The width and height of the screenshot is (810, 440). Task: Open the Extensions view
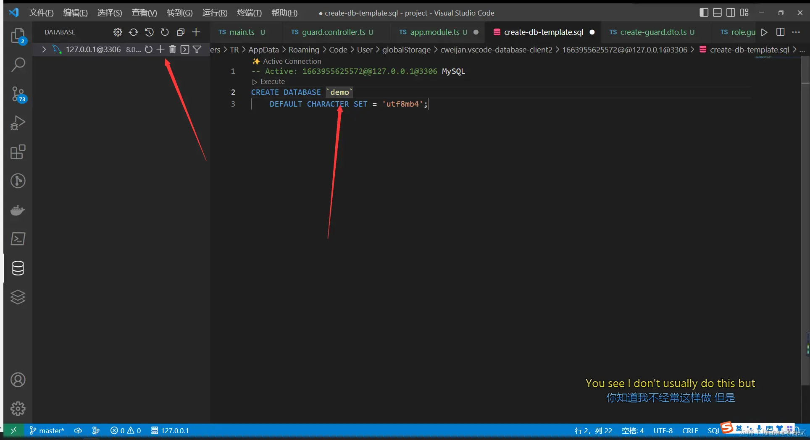pos(18,152)
